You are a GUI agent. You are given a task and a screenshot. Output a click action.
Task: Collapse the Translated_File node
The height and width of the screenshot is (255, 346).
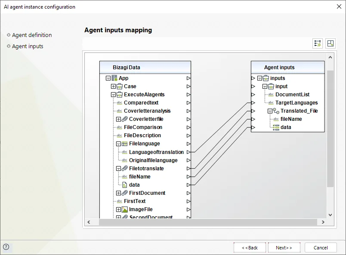[270, 111]
